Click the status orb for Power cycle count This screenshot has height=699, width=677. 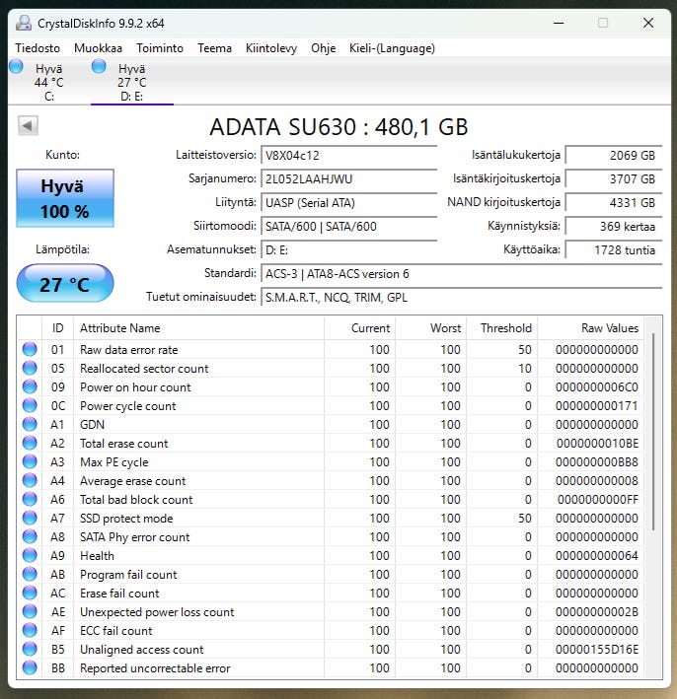pos(30,405)
